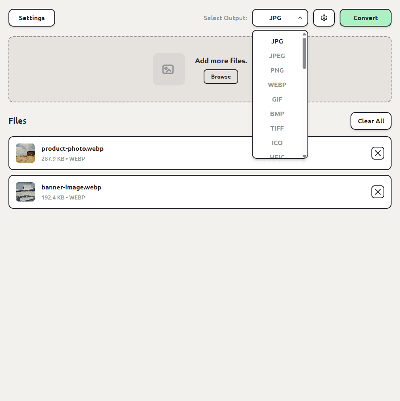Choose JPEG in the output list

click(277, 56)
